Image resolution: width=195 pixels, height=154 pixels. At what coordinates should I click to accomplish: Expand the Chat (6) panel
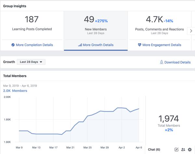coord(154,149)
